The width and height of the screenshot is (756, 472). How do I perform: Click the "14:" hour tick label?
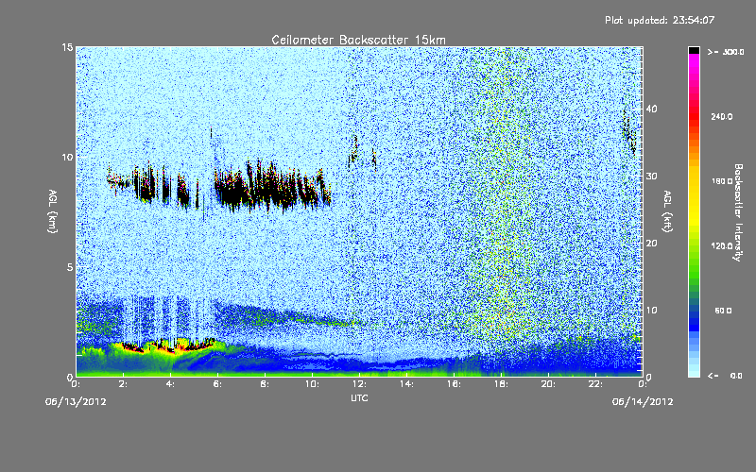tap(406, 384)
